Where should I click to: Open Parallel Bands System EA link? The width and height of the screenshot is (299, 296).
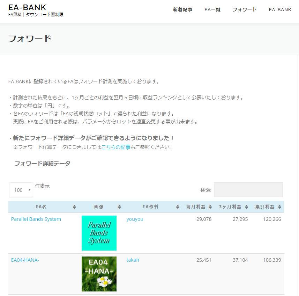(x=36, y=219)
